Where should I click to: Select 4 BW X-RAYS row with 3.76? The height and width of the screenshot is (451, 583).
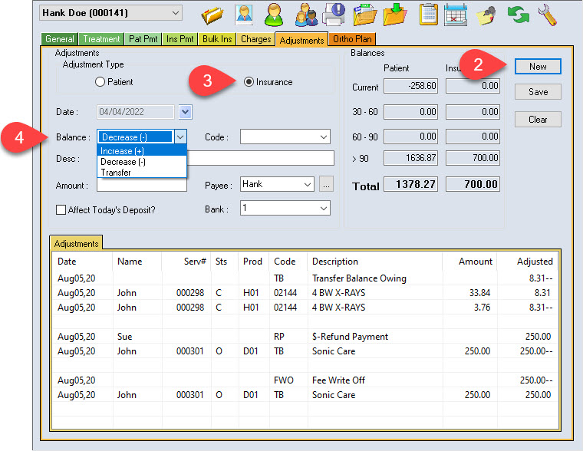(305, 307)
